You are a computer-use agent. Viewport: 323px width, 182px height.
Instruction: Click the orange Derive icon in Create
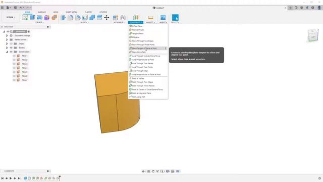[x=54, y=18]
